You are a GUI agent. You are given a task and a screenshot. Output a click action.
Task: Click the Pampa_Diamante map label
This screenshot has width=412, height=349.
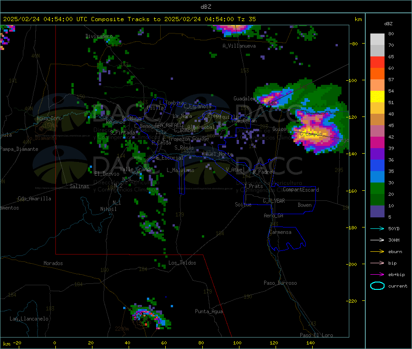point(19,149)
